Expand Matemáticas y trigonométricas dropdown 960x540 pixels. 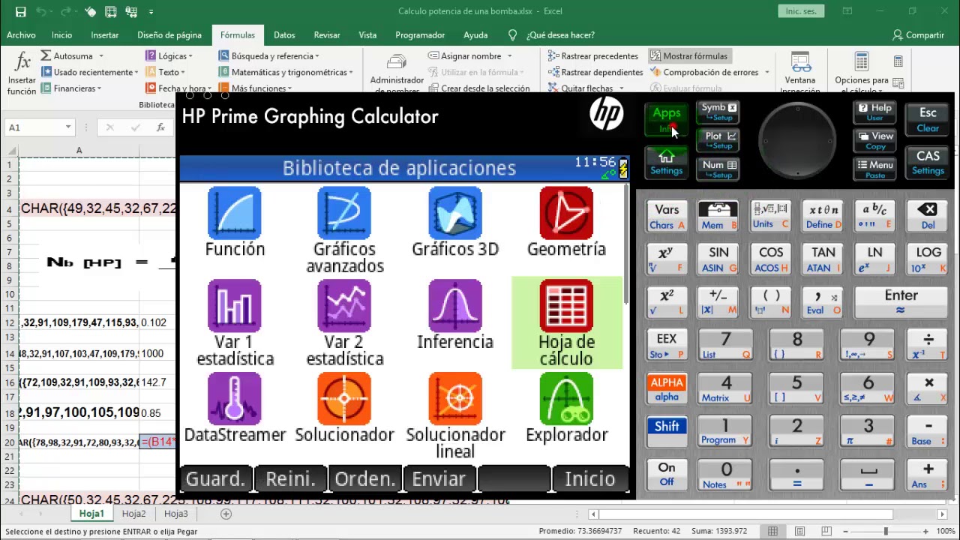pos(350,73)
